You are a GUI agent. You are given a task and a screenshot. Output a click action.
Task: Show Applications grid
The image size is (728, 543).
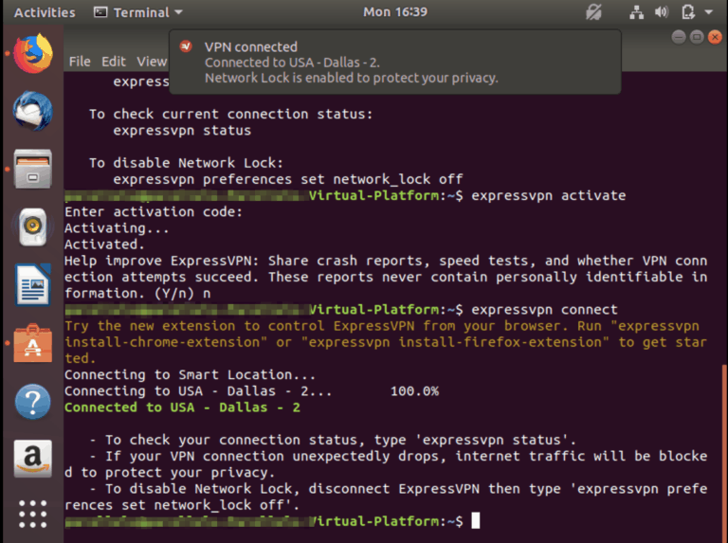[32, 515]
